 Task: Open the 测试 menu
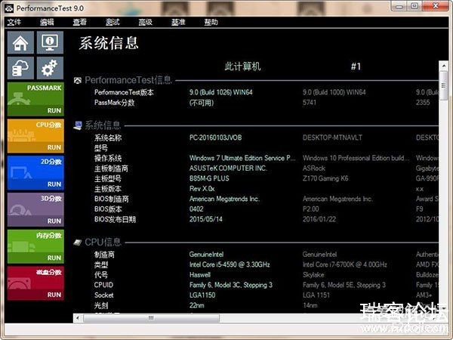[x=112, y=22]
